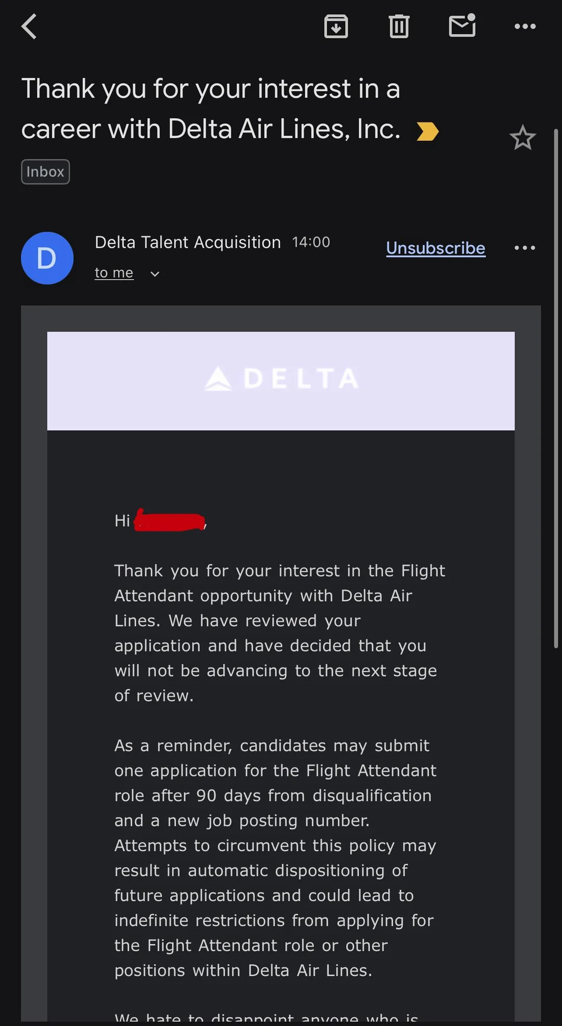This screenshot has width=562, height=1026.
Task: Star this email conversation
Action: [x=522, y=138]
